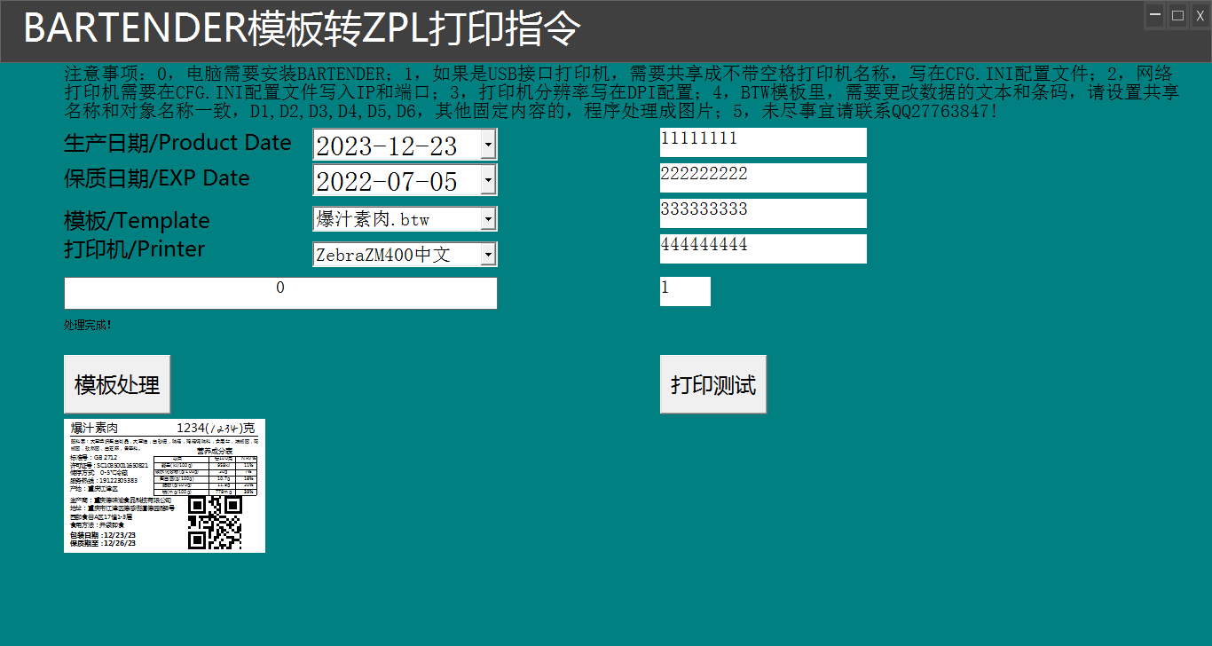Click the 2022-07-05 expiry date field
This screenshot has width=1212, height=646.
(x=405, y=180)
